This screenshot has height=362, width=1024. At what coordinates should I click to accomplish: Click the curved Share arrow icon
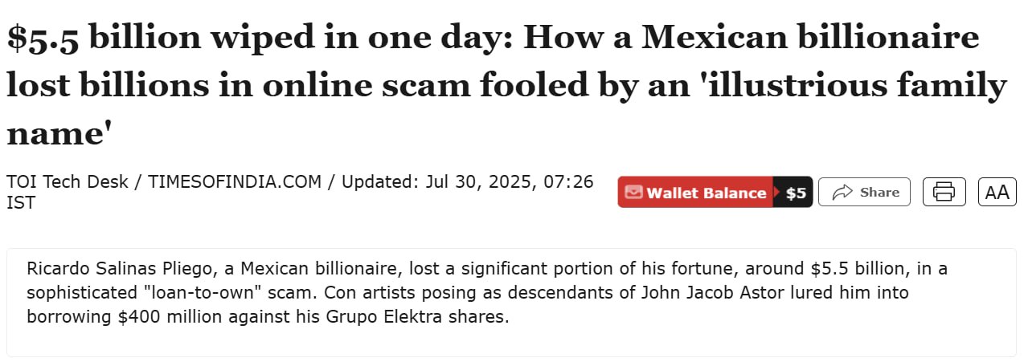(x=842, y=192)
